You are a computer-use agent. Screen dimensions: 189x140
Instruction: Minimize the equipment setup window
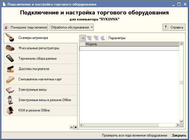point(173,5)
